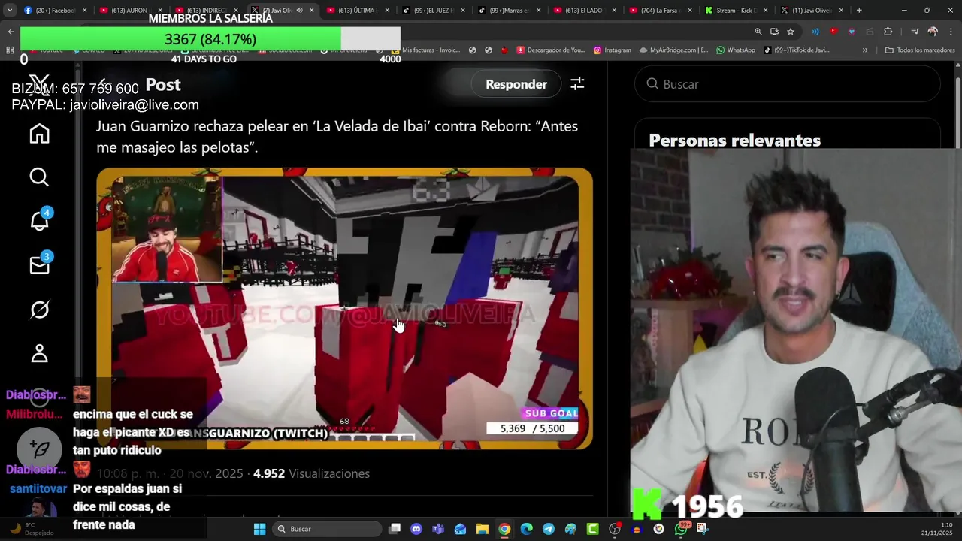The width and height of the screenshot is (962, 541).
Task: Open WhatsApp taskbar icon with 99+ badge
Action: point(681,529)
